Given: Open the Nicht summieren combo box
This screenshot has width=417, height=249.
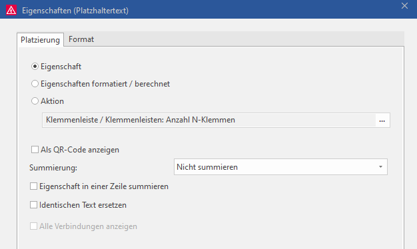Looking at the screenshot, I should point(280,167).
